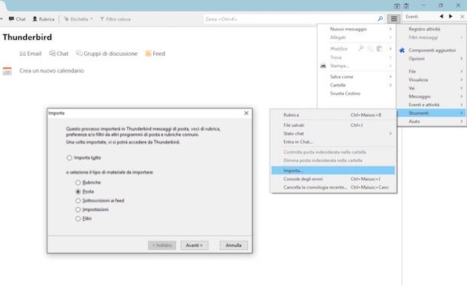Viewport: 467px width, 285px height.
Task: Select the Rubriche radio option
Action: 78,183
